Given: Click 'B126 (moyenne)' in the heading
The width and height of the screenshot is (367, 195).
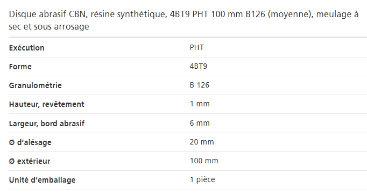Looking at the screenshot, I should point(279,15).
